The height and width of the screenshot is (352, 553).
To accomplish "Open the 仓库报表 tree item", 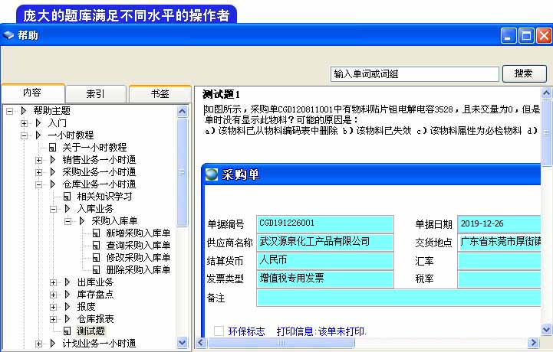I will [x=95, y=319].
